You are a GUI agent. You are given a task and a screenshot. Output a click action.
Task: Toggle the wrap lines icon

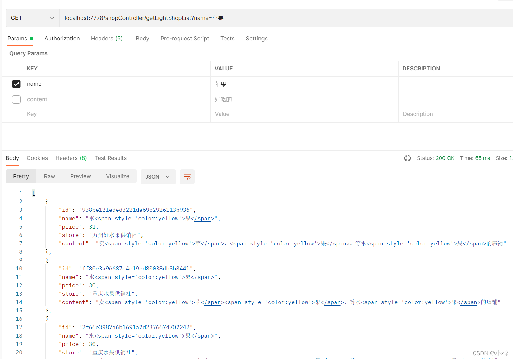pyautogui.click(x=187, y=177)
